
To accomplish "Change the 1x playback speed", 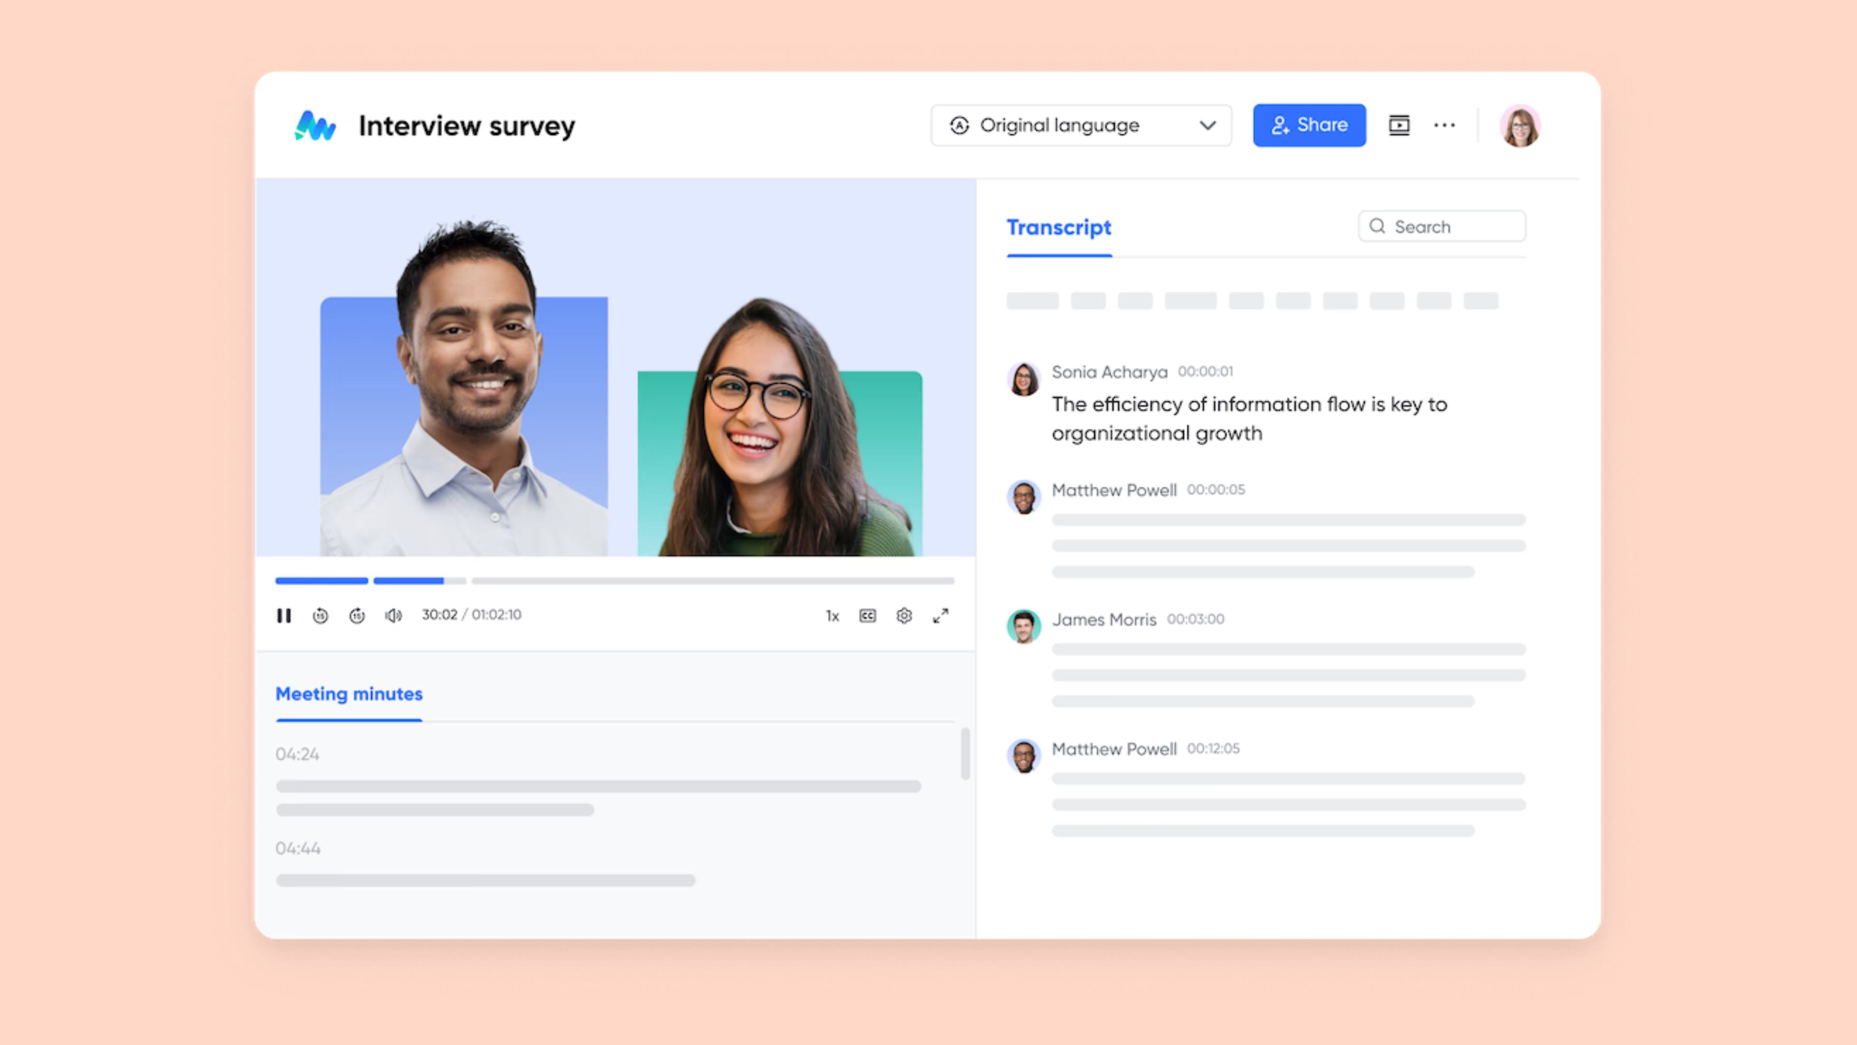I will tap(832, 616).
